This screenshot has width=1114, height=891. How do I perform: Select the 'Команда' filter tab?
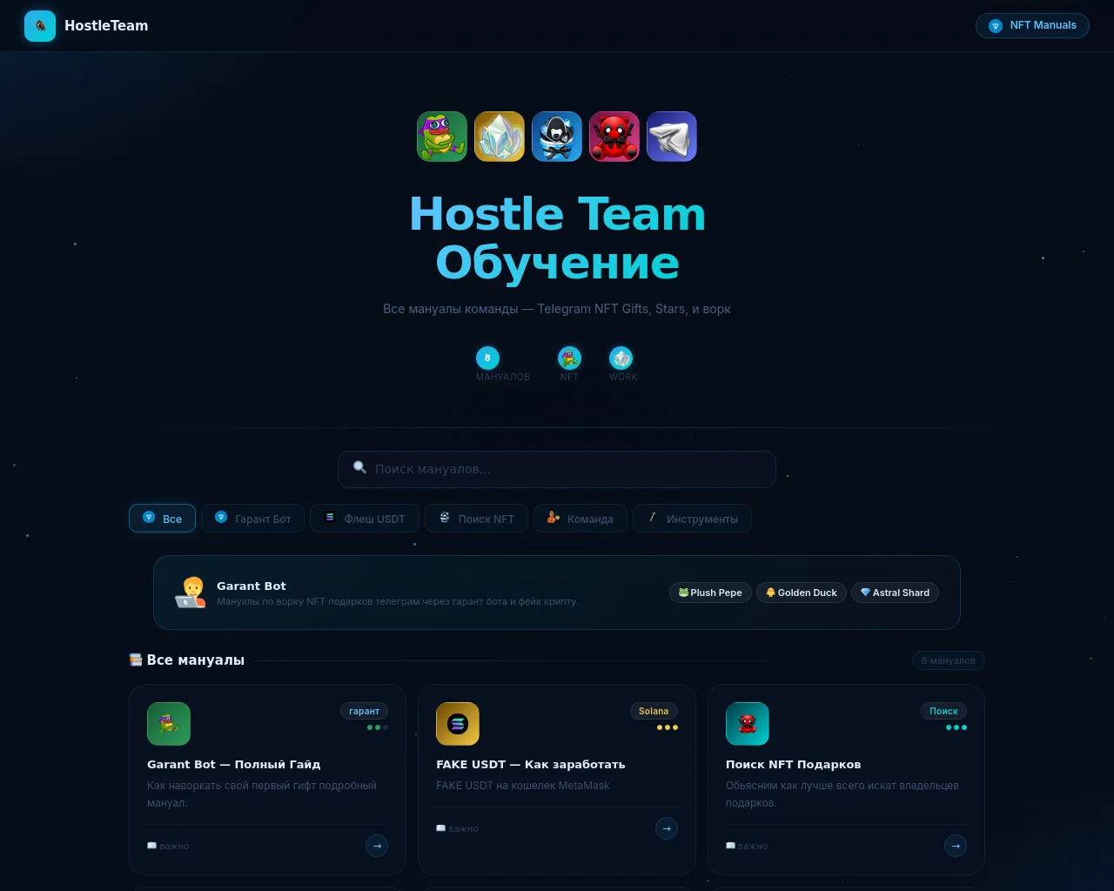click(x=580, y=519)
